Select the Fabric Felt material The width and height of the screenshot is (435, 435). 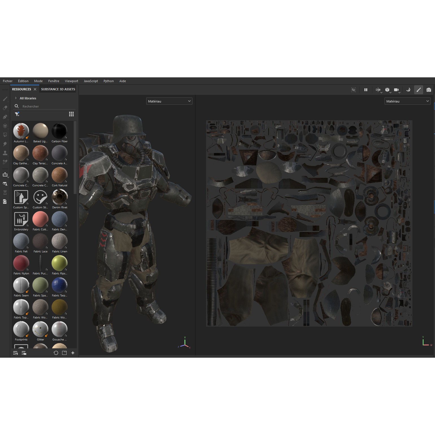21,243
